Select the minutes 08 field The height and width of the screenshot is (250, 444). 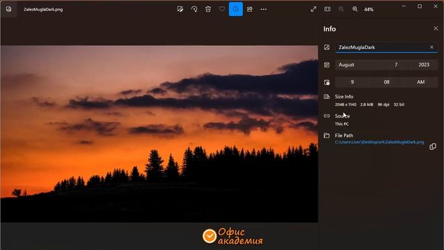[x=386, y=82]
